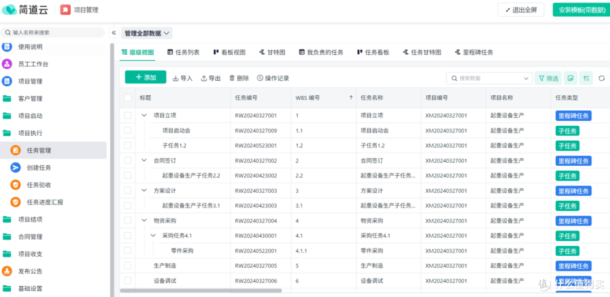
Task: Open the 管理全部数据 dropdown
Action: [147, 33]
